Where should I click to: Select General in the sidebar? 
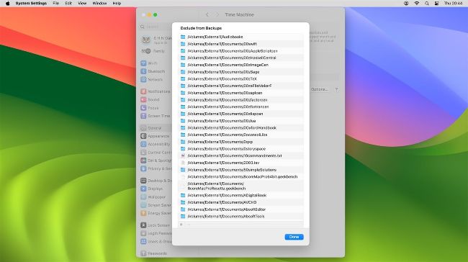(156, 128)
